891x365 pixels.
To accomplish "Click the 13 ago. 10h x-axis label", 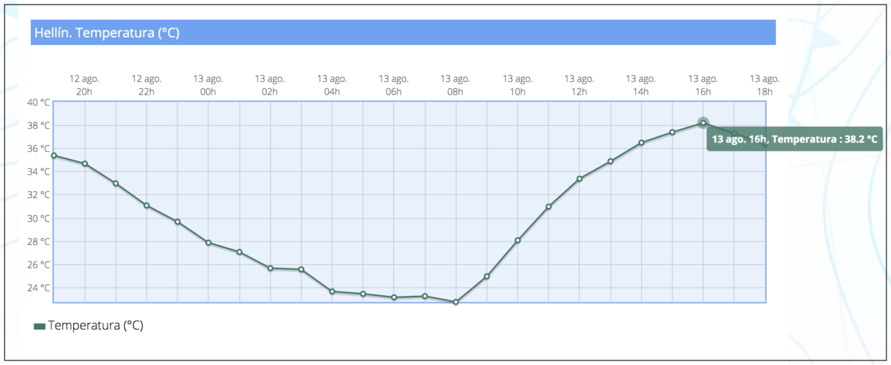I will (517, 85).
